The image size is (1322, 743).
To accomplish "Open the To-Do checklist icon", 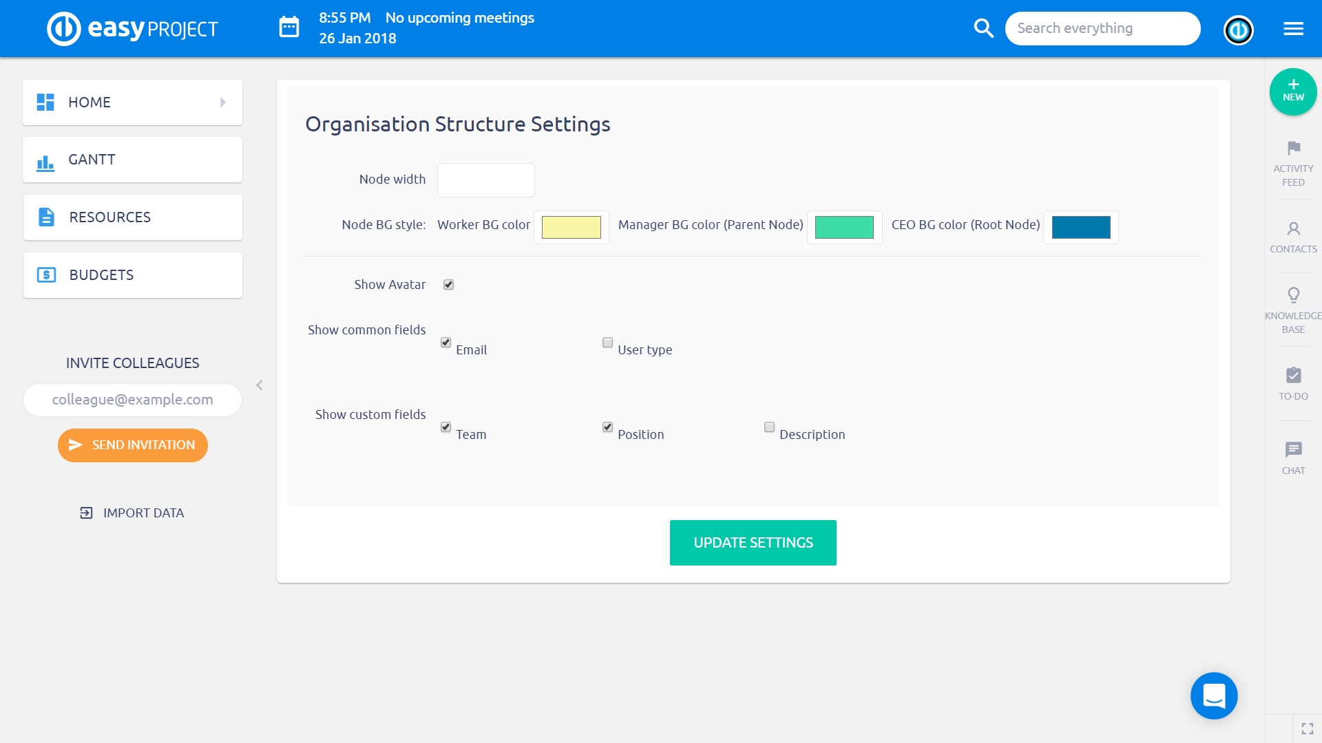I will tap(1293, 376).
